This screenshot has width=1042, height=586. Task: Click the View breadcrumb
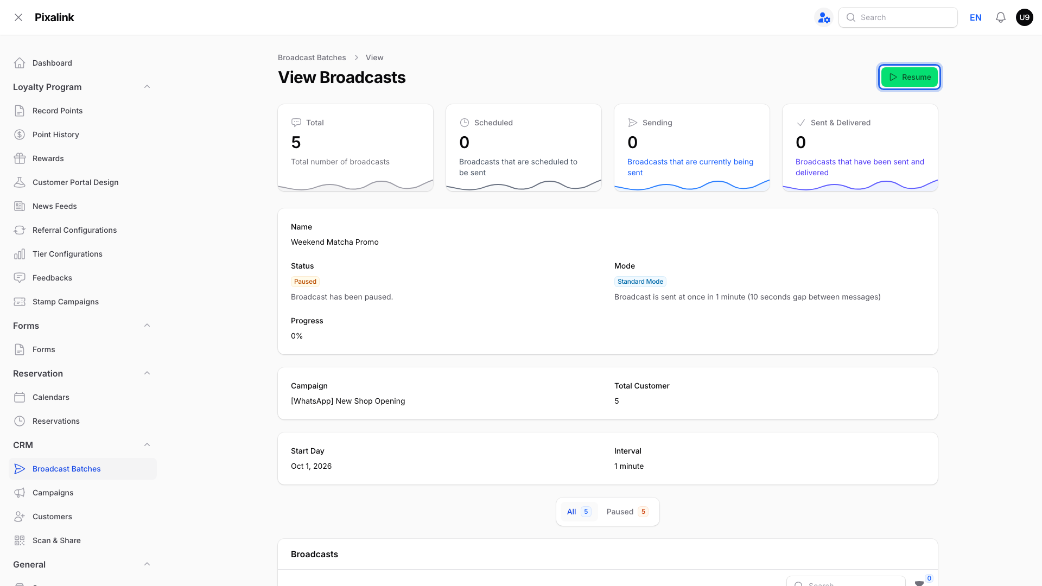[x=374, y=58]
